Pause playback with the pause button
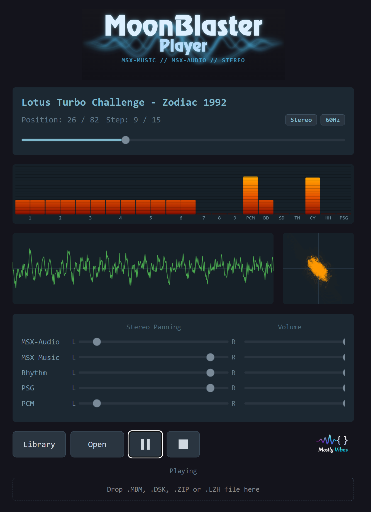The height and width of the screenshot is (512, 371). coord(145,444)
